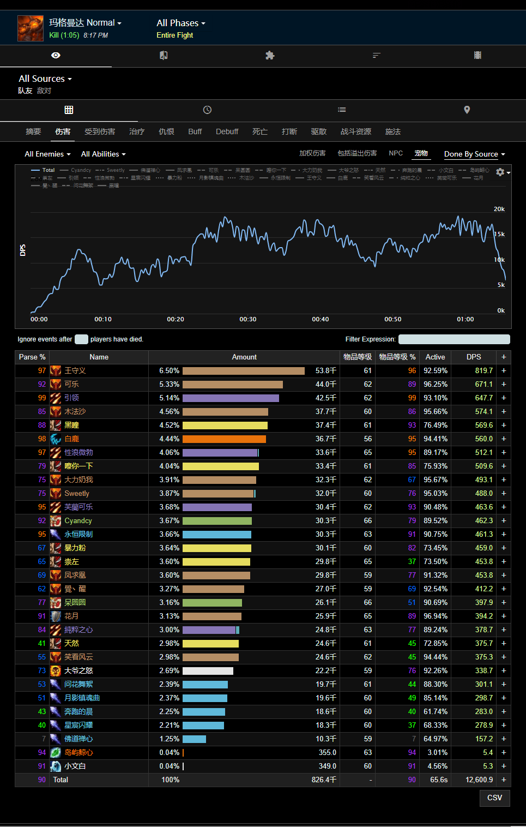Toggle the NPC filter option
This screenshot has height=827, width=526.
(396, 153)
